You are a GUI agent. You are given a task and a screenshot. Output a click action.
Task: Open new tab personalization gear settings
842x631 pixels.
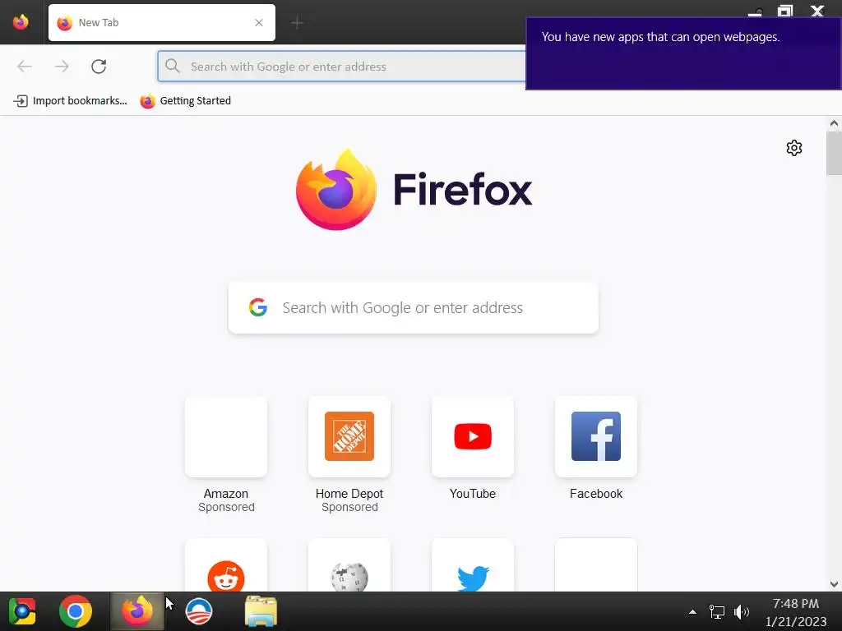coord(794,148)
